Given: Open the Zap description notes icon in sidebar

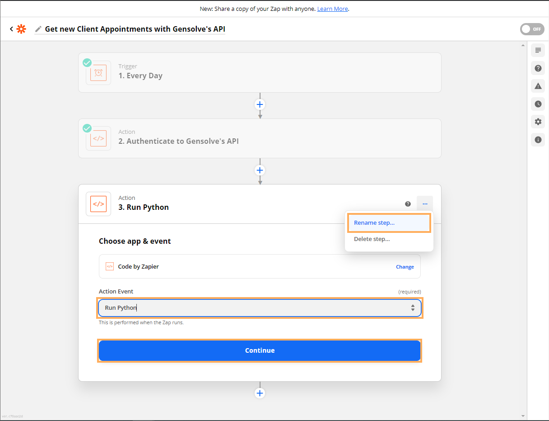Looking at the screenshot, I should (x=538, y=50).
